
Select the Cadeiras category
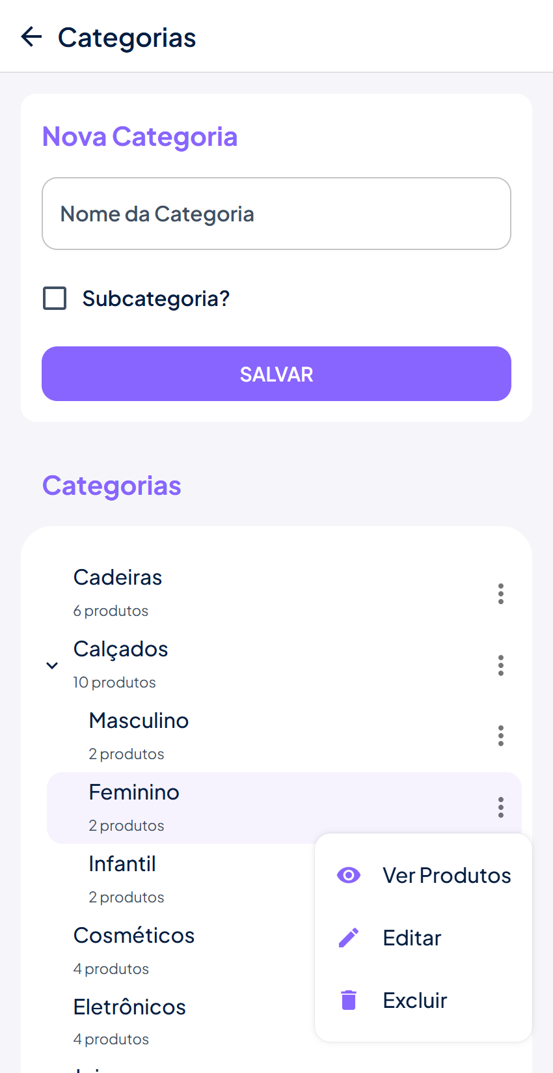(x=118, y=578)
